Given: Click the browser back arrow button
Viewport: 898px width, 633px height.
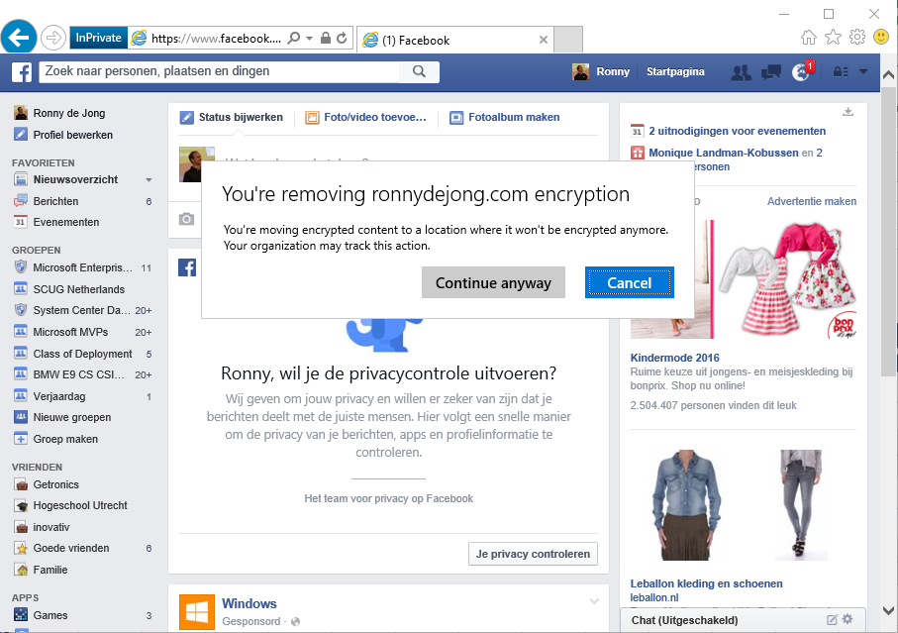Looking at the screenshot, I should 19,38.
